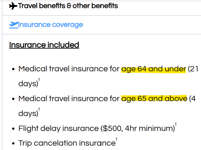This screenshot has height=150, width=201.
Task: Click the highlighted age 64 and under text
Action: 153,69
